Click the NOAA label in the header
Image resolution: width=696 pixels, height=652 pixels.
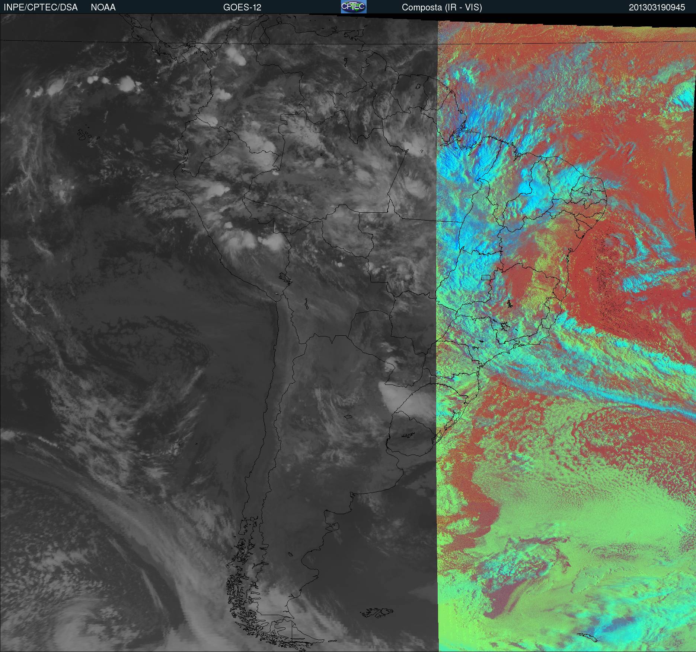pos(103,7)
